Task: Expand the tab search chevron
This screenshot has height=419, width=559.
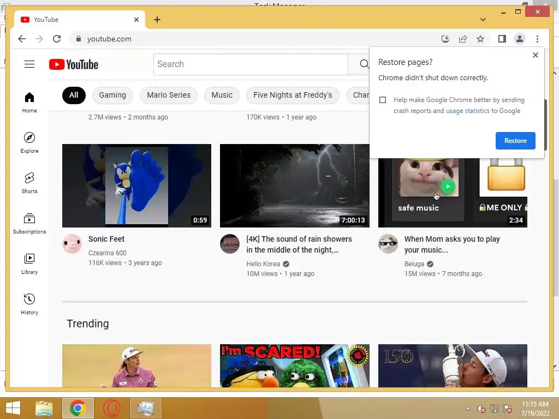Action: 483,20
